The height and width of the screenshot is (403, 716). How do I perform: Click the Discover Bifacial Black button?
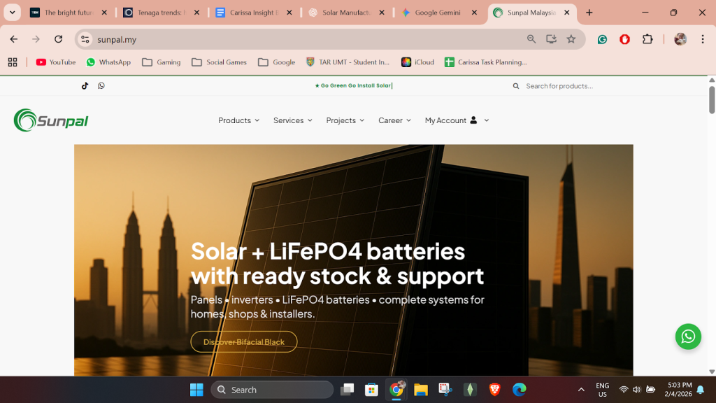[243, 341]
